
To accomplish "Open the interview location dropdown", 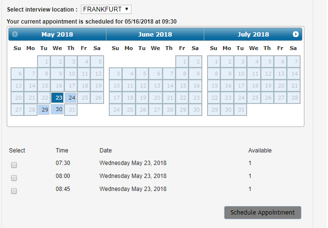I will 106,9.
